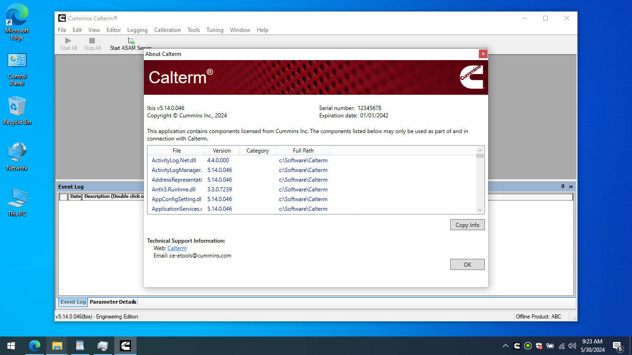Show hidden system tray icons
This screenshot has height=355, width=632.
506,346
